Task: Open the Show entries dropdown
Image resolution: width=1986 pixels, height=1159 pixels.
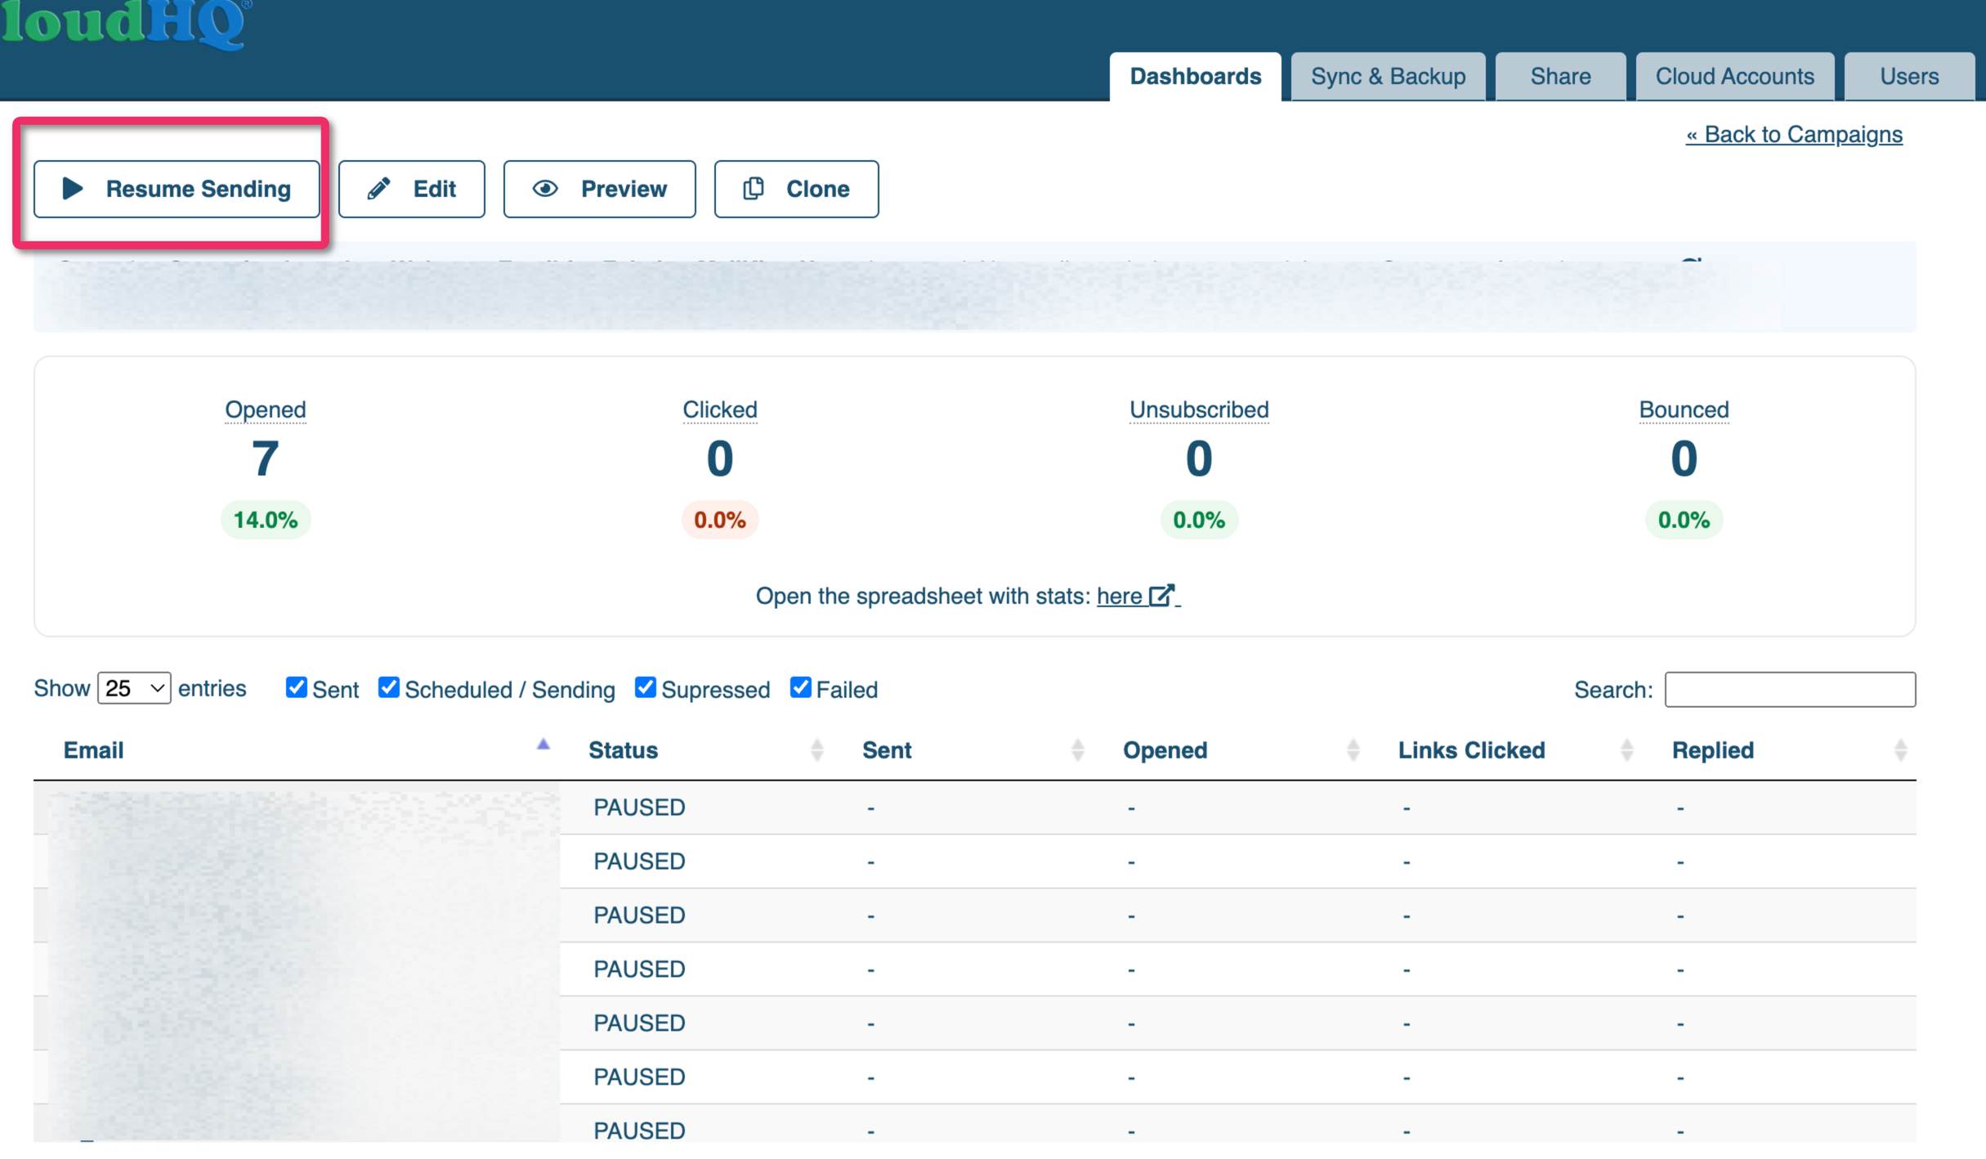Action: pyautogui.click(x=134, y=688)
